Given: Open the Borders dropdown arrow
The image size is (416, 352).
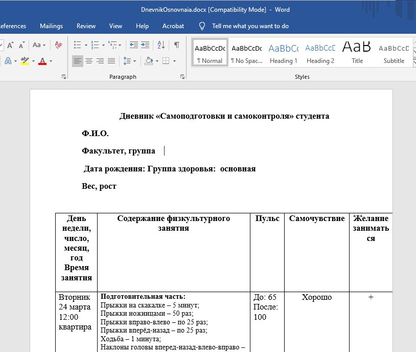Looking at the screenshot, I should click(174, 61).
